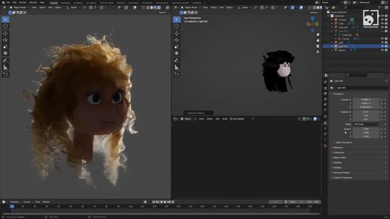Collapse the Transform panel
Image resolution: width=390 pixels, height=219 pixels.
[338, 94]
